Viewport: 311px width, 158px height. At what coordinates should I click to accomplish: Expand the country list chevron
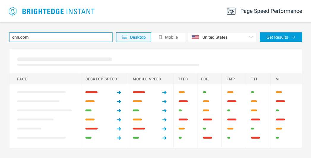coord(250,37)
